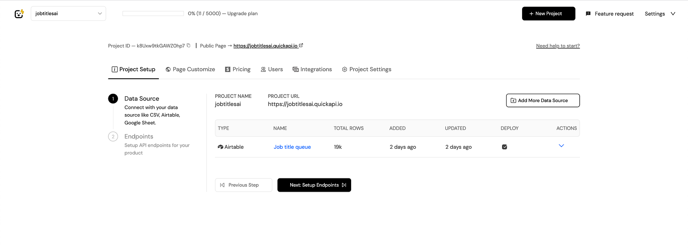Switch to the Page Customize tab

[191, 70]
